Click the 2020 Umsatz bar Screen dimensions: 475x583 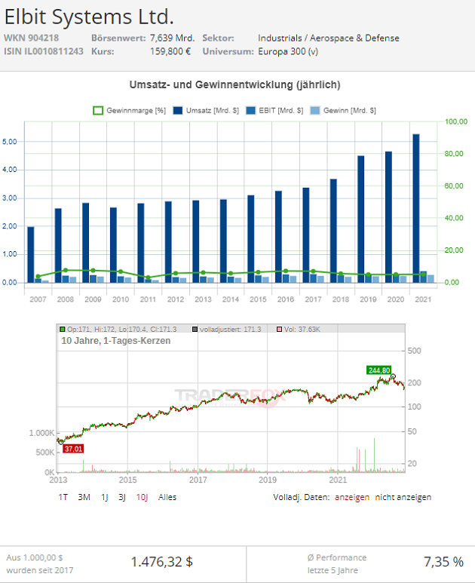388,217
